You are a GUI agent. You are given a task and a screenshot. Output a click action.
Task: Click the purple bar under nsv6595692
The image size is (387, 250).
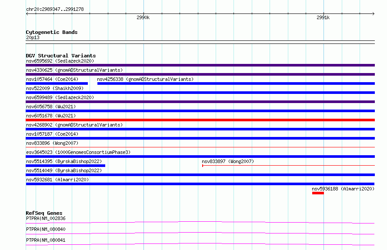(200, 65)
